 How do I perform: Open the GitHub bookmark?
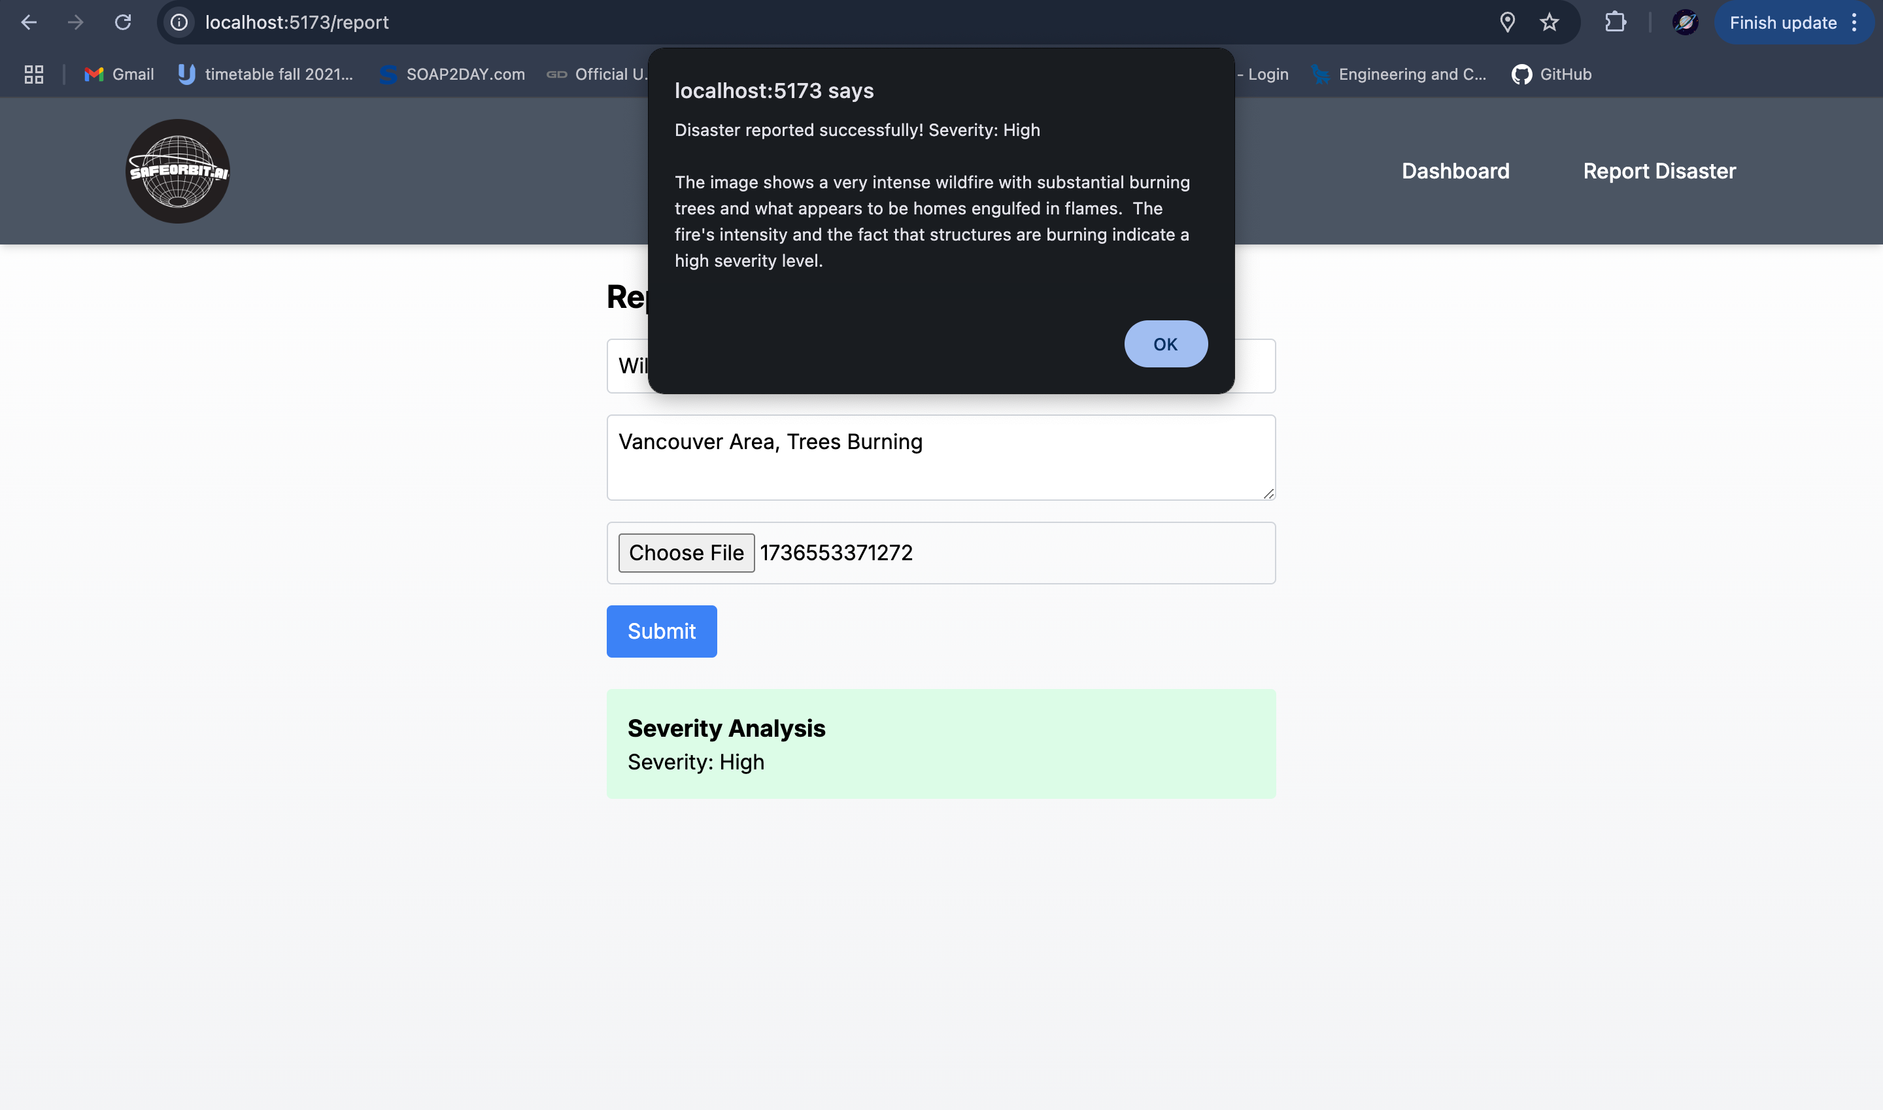pyautogui.click(x=1552, y=74)
